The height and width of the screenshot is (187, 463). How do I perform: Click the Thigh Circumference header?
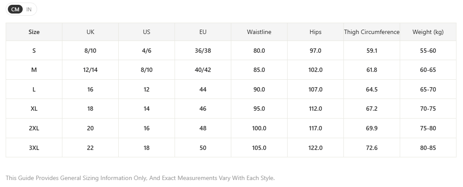coord(372,32)
